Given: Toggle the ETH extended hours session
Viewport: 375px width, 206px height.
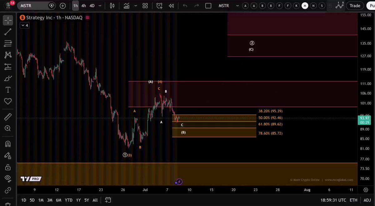Looking at the screenshot, I should click(x=353, y=200).
